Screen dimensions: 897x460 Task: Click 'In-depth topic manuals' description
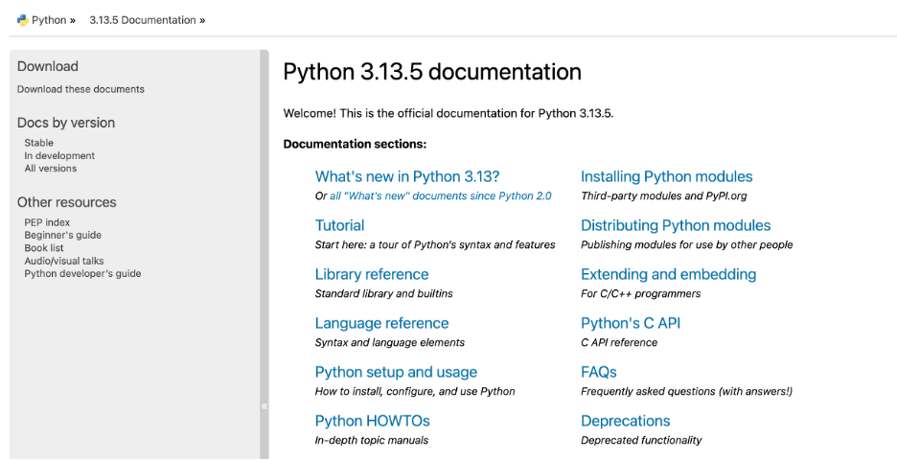[x=372, y=441]
